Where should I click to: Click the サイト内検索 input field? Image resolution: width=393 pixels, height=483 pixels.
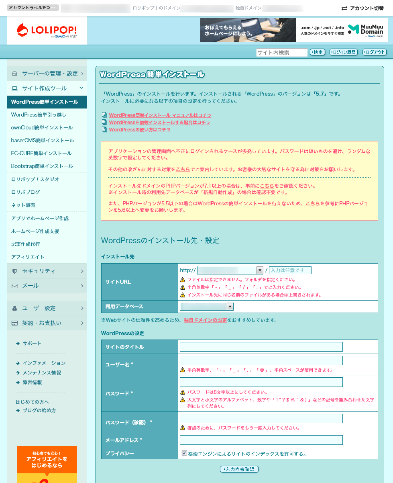tap(282, 52)
